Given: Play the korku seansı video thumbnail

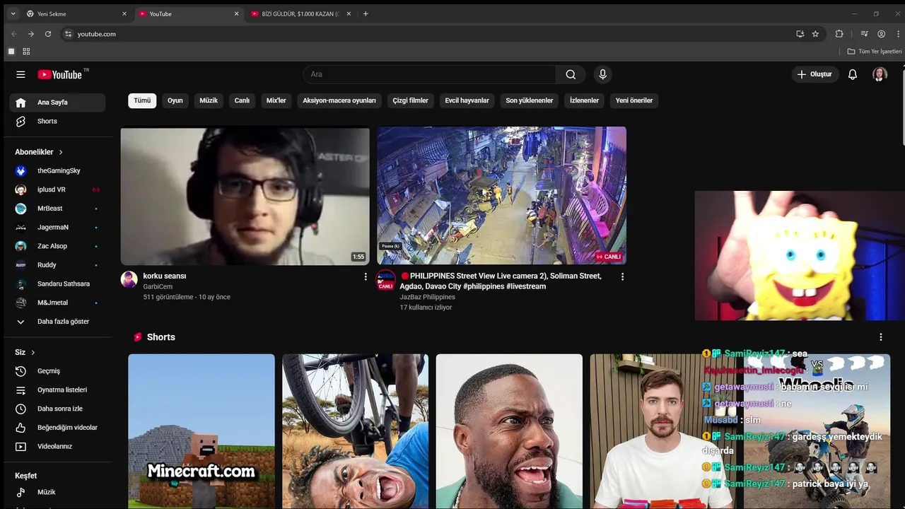Looking at the screenshot, I should 245,196.
